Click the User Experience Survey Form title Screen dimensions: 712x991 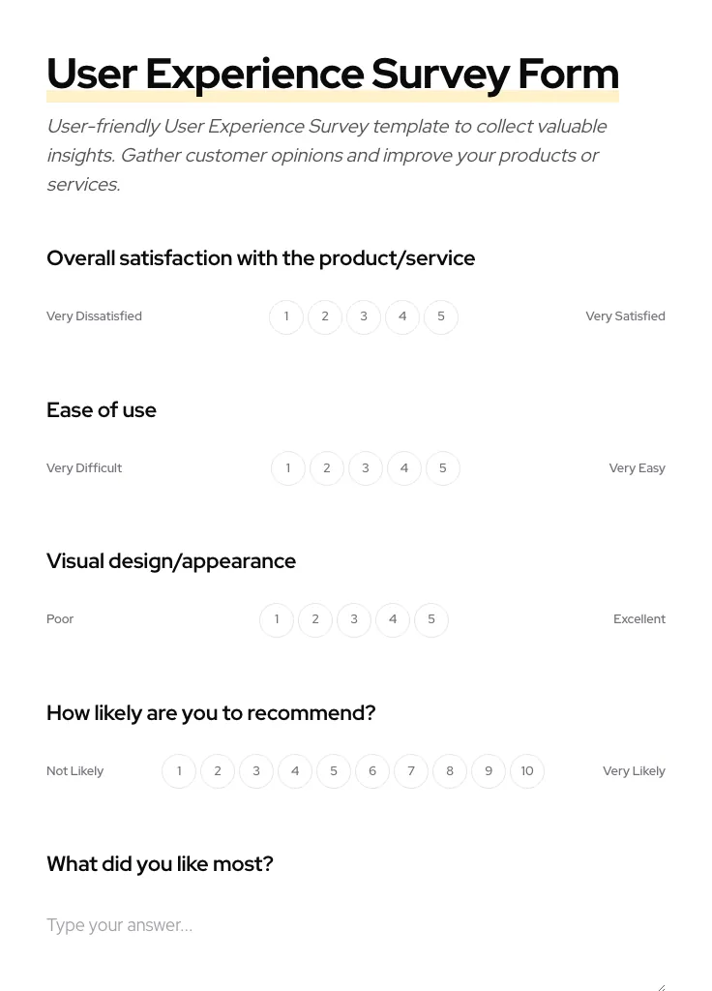(333, 73)
